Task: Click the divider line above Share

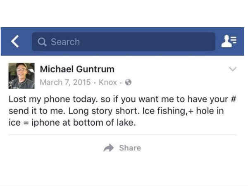Action: (123, 135)
